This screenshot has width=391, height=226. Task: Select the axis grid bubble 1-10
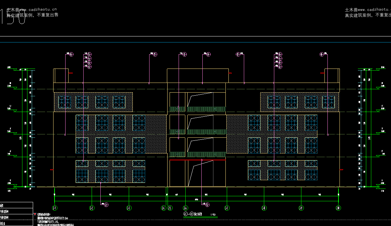pyautogui.click(x=338, y=208)
